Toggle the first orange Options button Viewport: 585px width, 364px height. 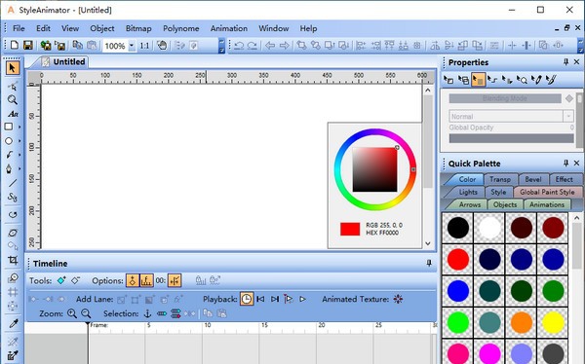coord(133,280)
